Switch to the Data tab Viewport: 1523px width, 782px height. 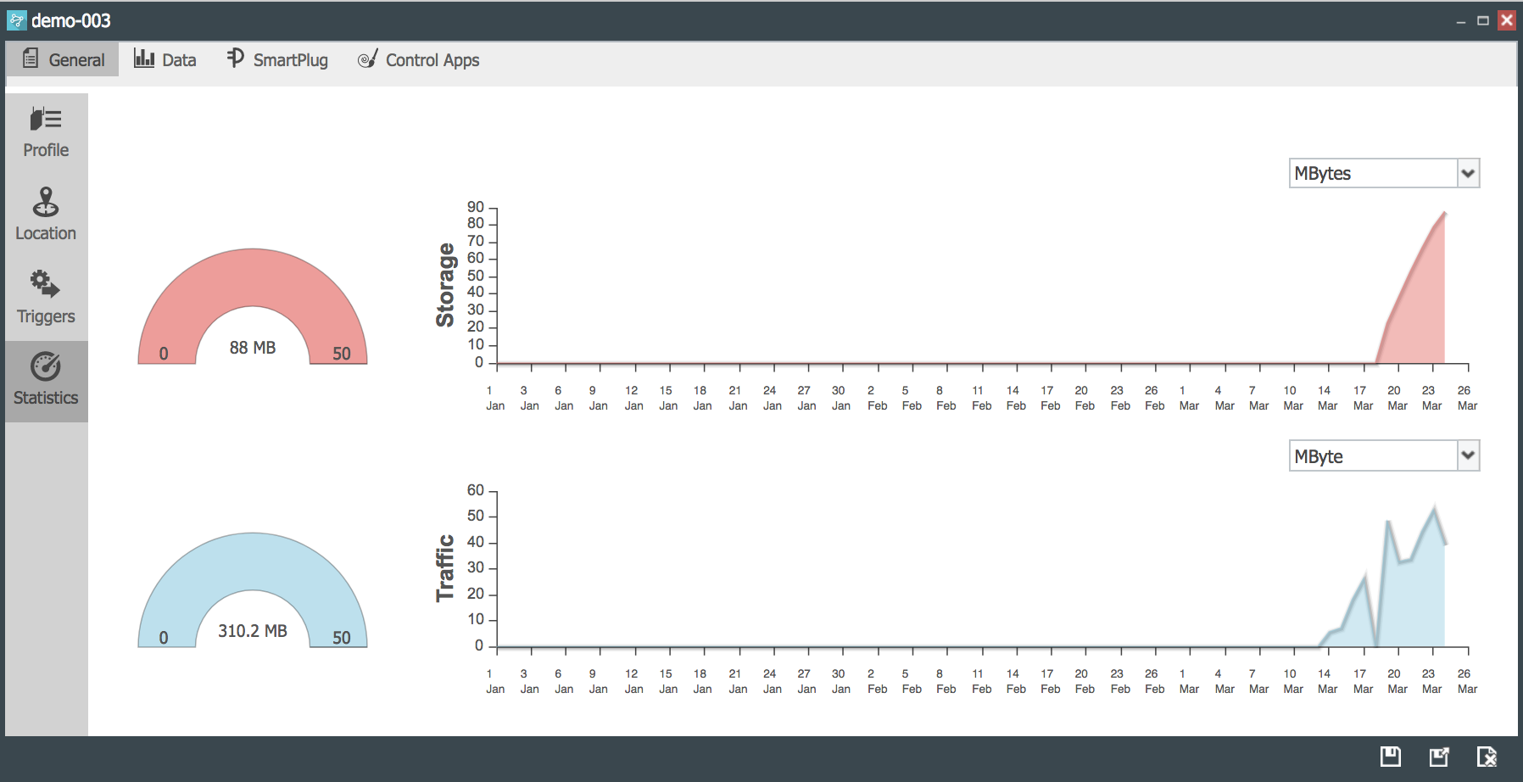165,59
